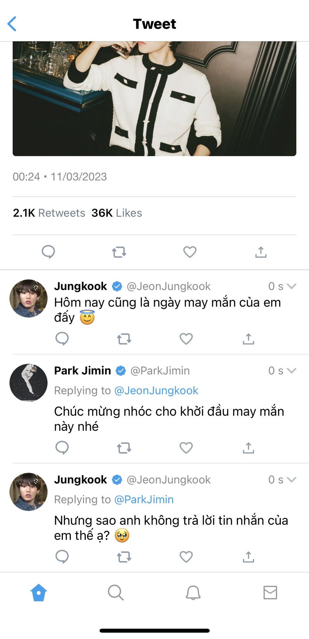This screenshot has width=309, height=639.
Task: Open Park Jimin's profile avatar
Action: pos(29,383)
